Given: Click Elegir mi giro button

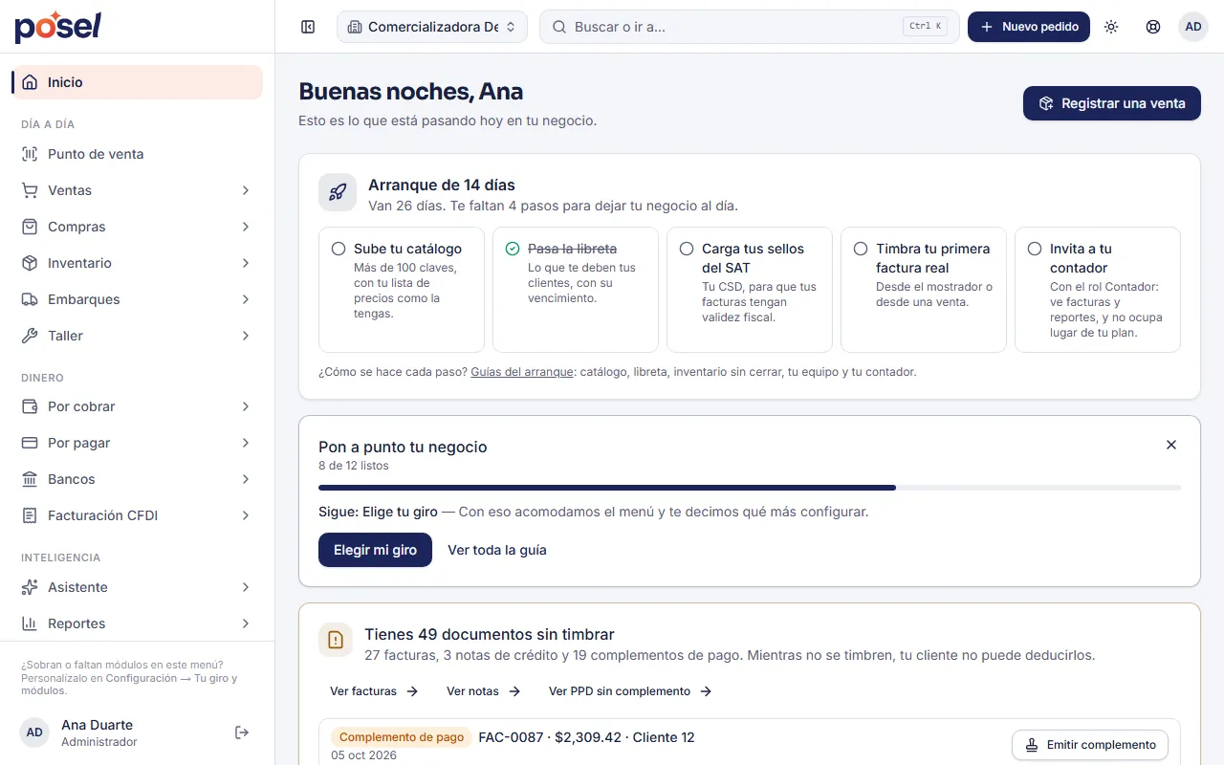Looking at the screenshot, I should pyautogui.click(x=375, y=550).
